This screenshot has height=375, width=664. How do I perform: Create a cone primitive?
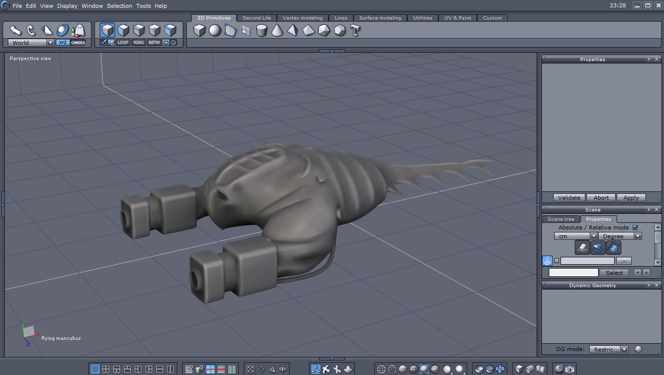[277, 30]
